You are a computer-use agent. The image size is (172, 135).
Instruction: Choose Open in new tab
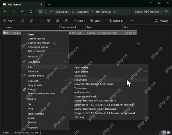(36, 39)
